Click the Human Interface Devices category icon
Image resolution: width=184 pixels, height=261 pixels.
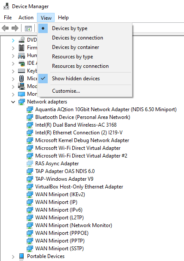(21, 55)
